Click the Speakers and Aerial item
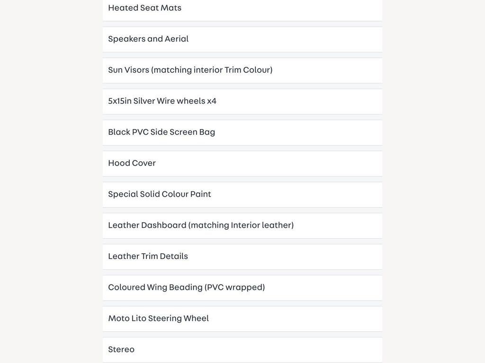 [x=242, y=39]
